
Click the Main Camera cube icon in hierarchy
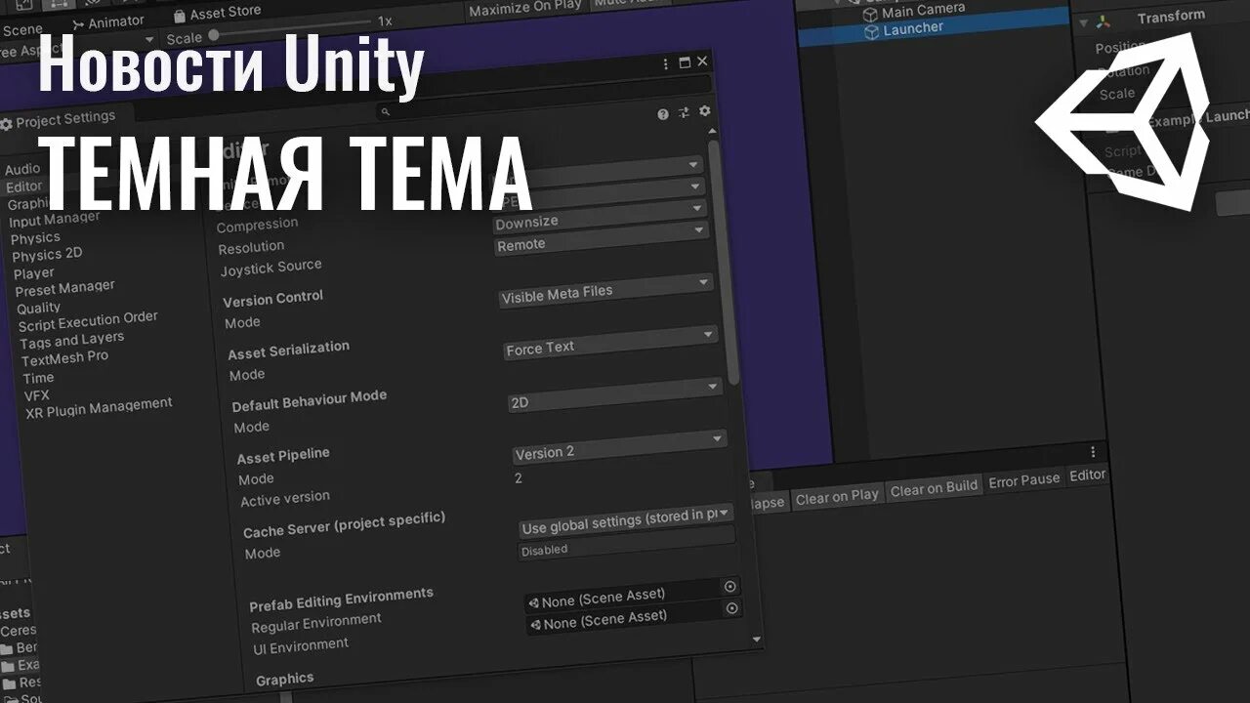[870, 15]
